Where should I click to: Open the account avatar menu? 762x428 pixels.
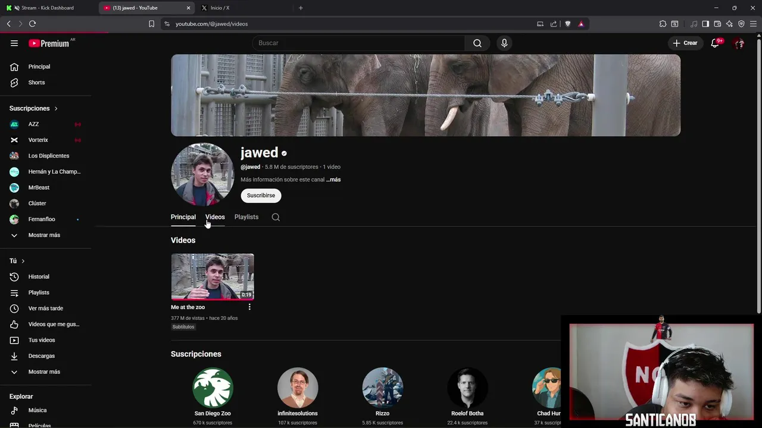(739, 43)
